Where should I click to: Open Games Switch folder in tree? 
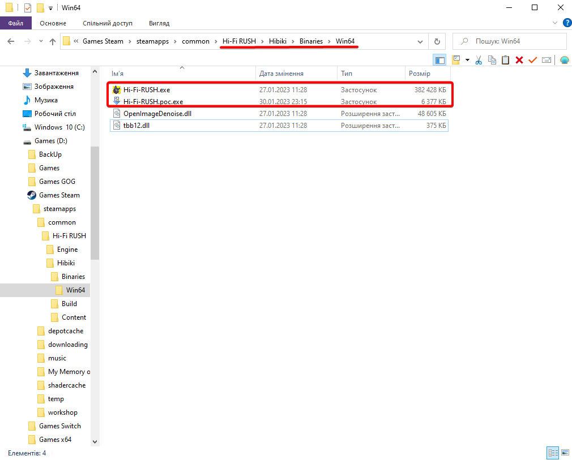pos(55,425)
